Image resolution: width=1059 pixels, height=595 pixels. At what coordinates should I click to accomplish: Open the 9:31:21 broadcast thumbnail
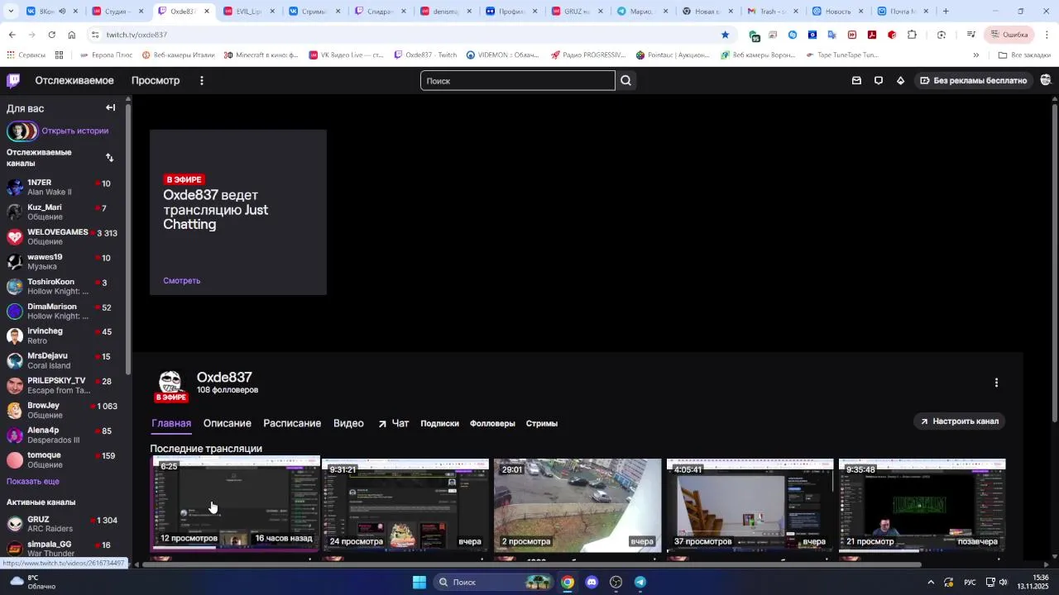tap(406, 505)
